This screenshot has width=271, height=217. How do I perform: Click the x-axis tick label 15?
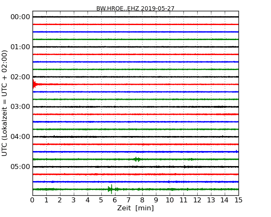pyautogui.click(x=238, y=200)
